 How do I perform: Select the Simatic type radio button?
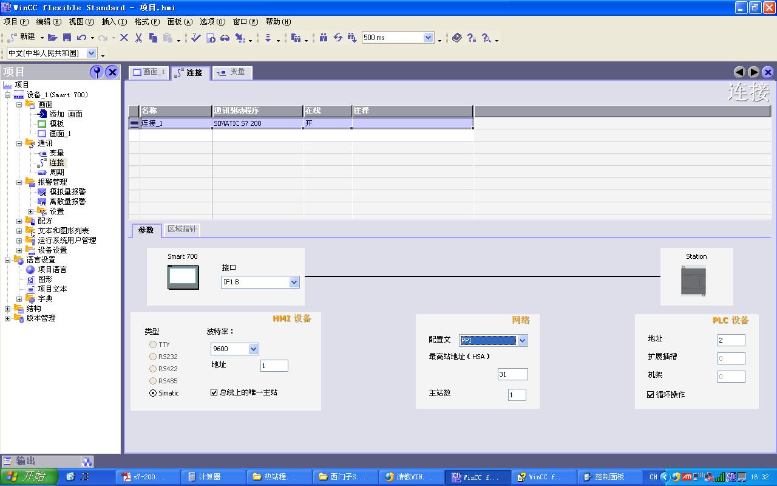click(x=153, y=393)
